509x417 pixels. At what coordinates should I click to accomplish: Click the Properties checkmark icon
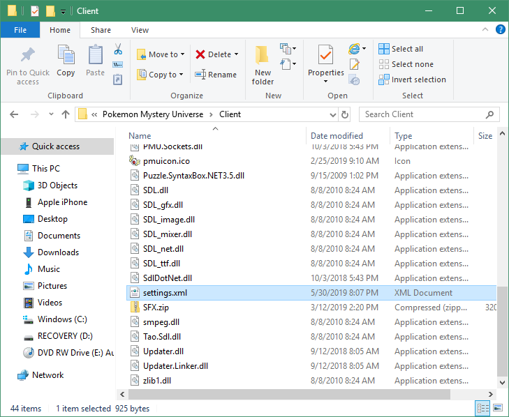pos(325,54)
